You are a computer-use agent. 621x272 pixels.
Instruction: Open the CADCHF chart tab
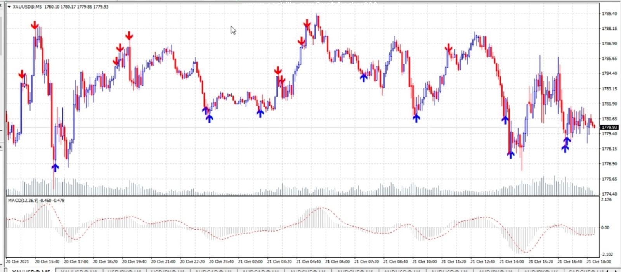point(586,270)
